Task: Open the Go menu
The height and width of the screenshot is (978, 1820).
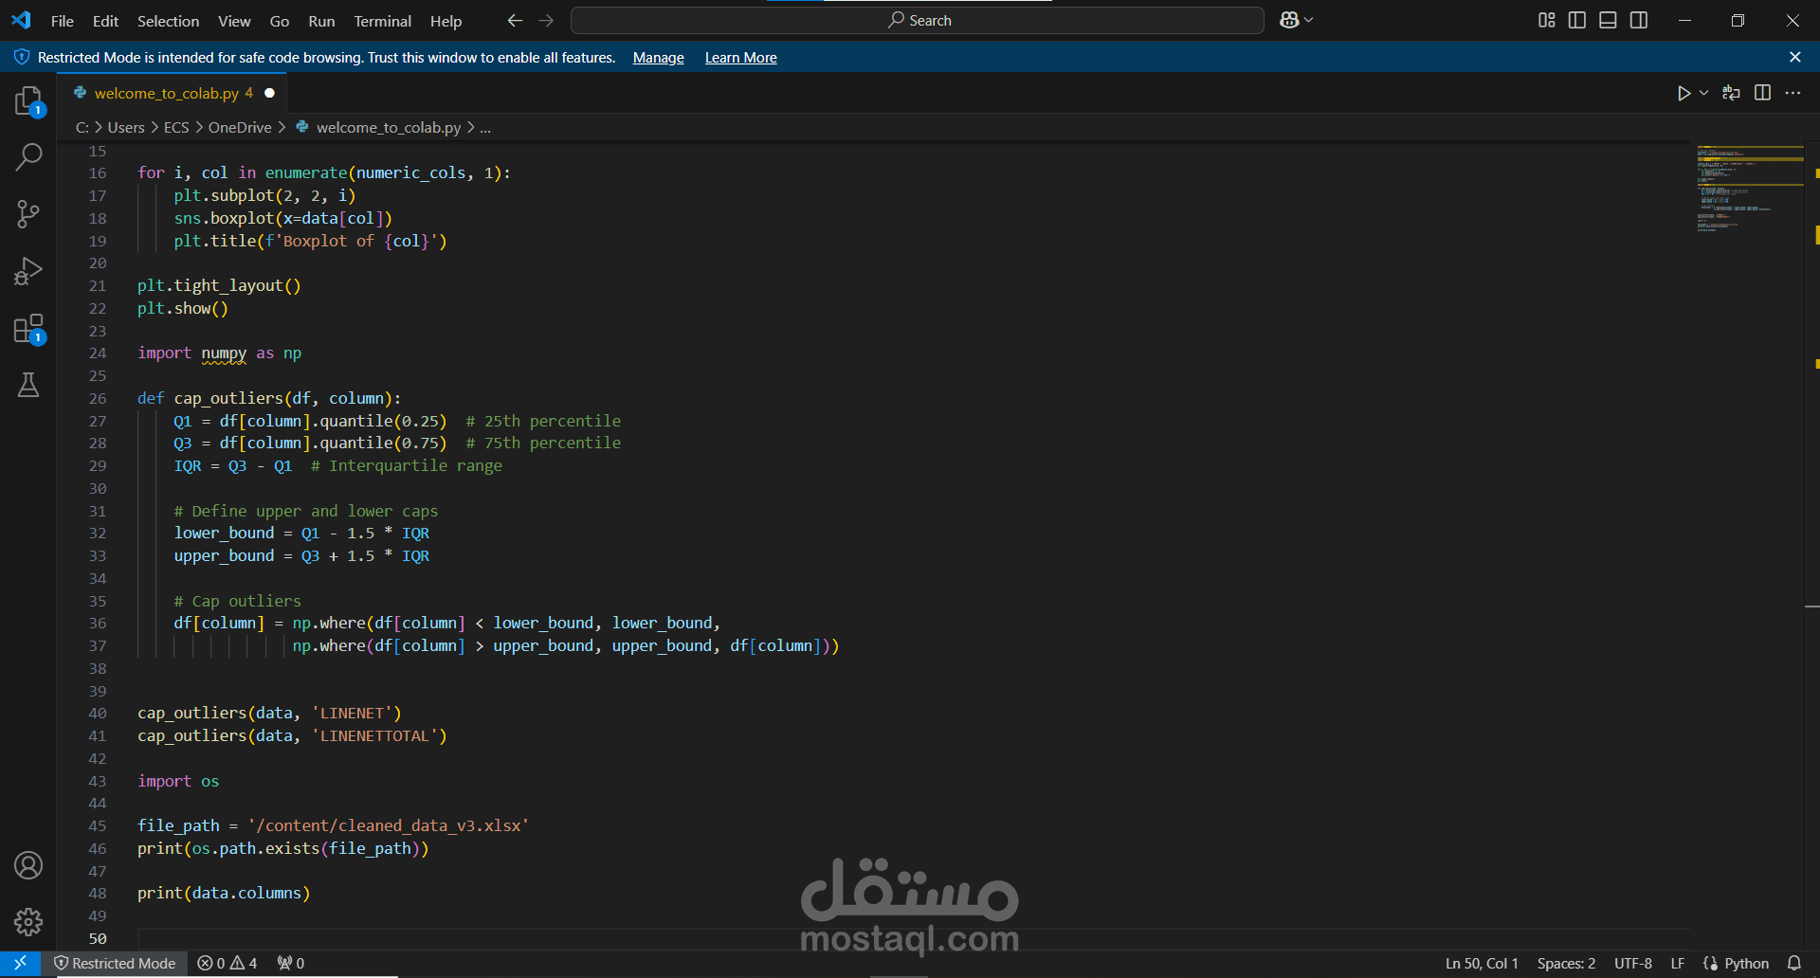Action: [x=280, y=21]
